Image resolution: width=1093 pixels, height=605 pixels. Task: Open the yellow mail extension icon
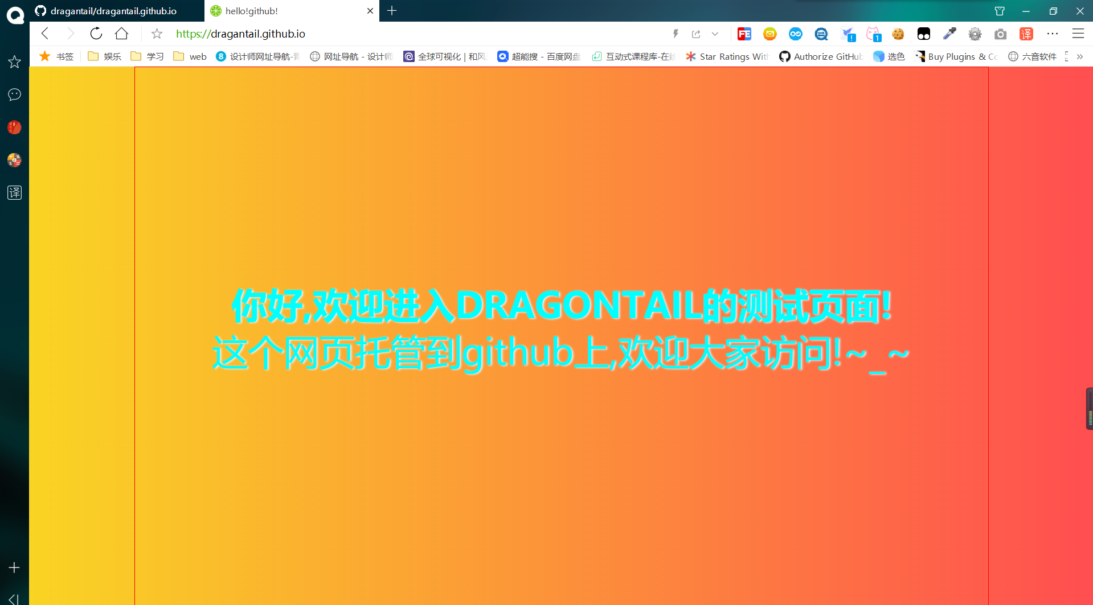click(x=770, y=34)
